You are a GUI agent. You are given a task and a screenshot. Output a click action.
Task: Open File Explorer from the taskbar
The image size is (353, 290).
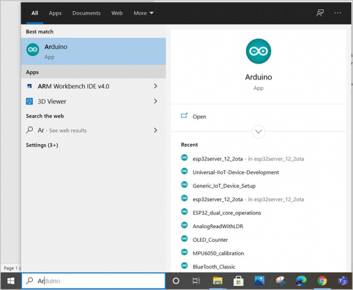click(218, 281)
